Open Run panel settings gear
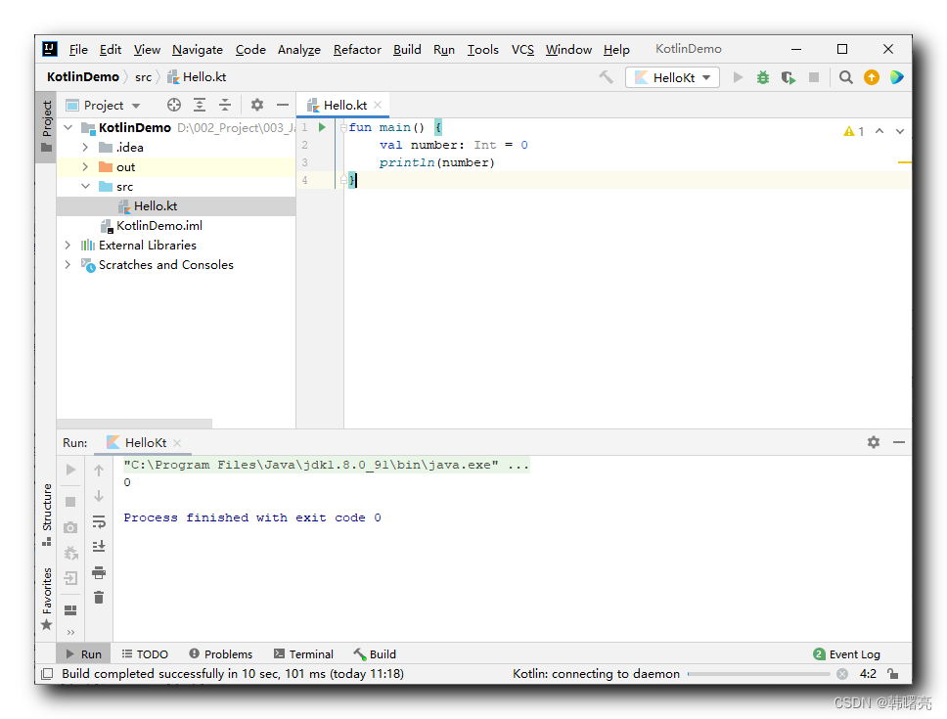This screenshot has height=719, width=947. [x=874, y=442]
